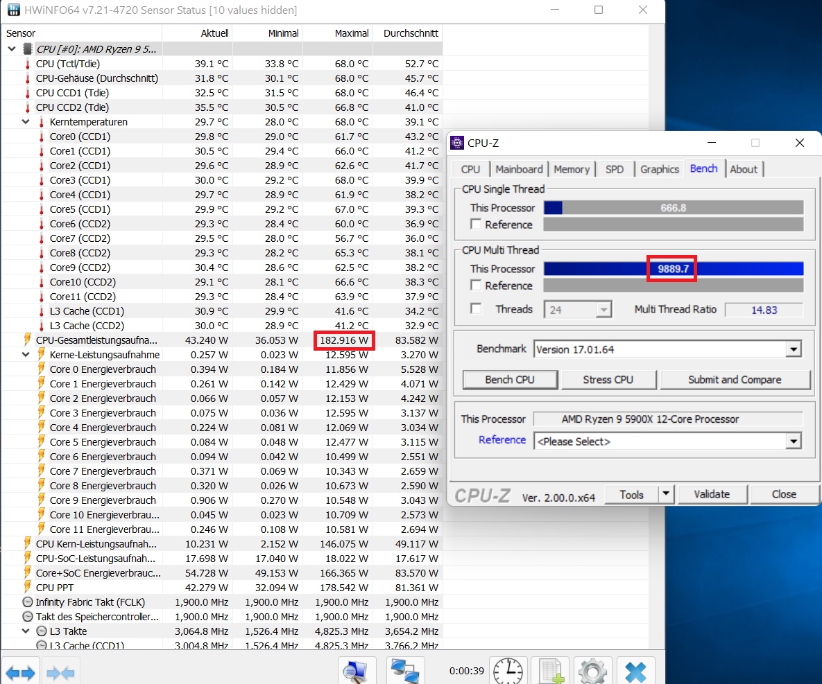Click lightning icon beside Core 11 Energieverbrauch

42,529
